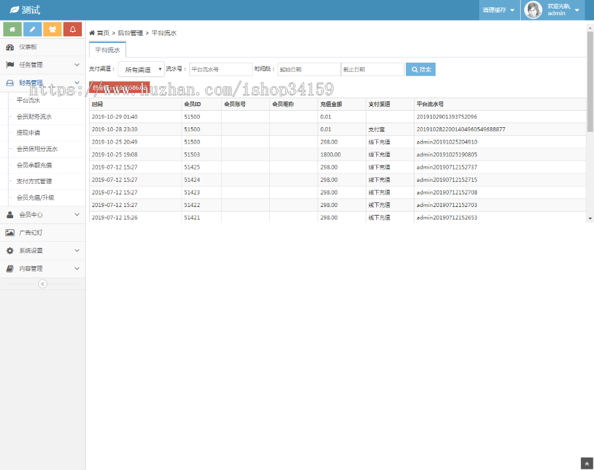594x470 pixels.
Task: Click the 起始日期 start date field
Action: [x=308, y=69]
